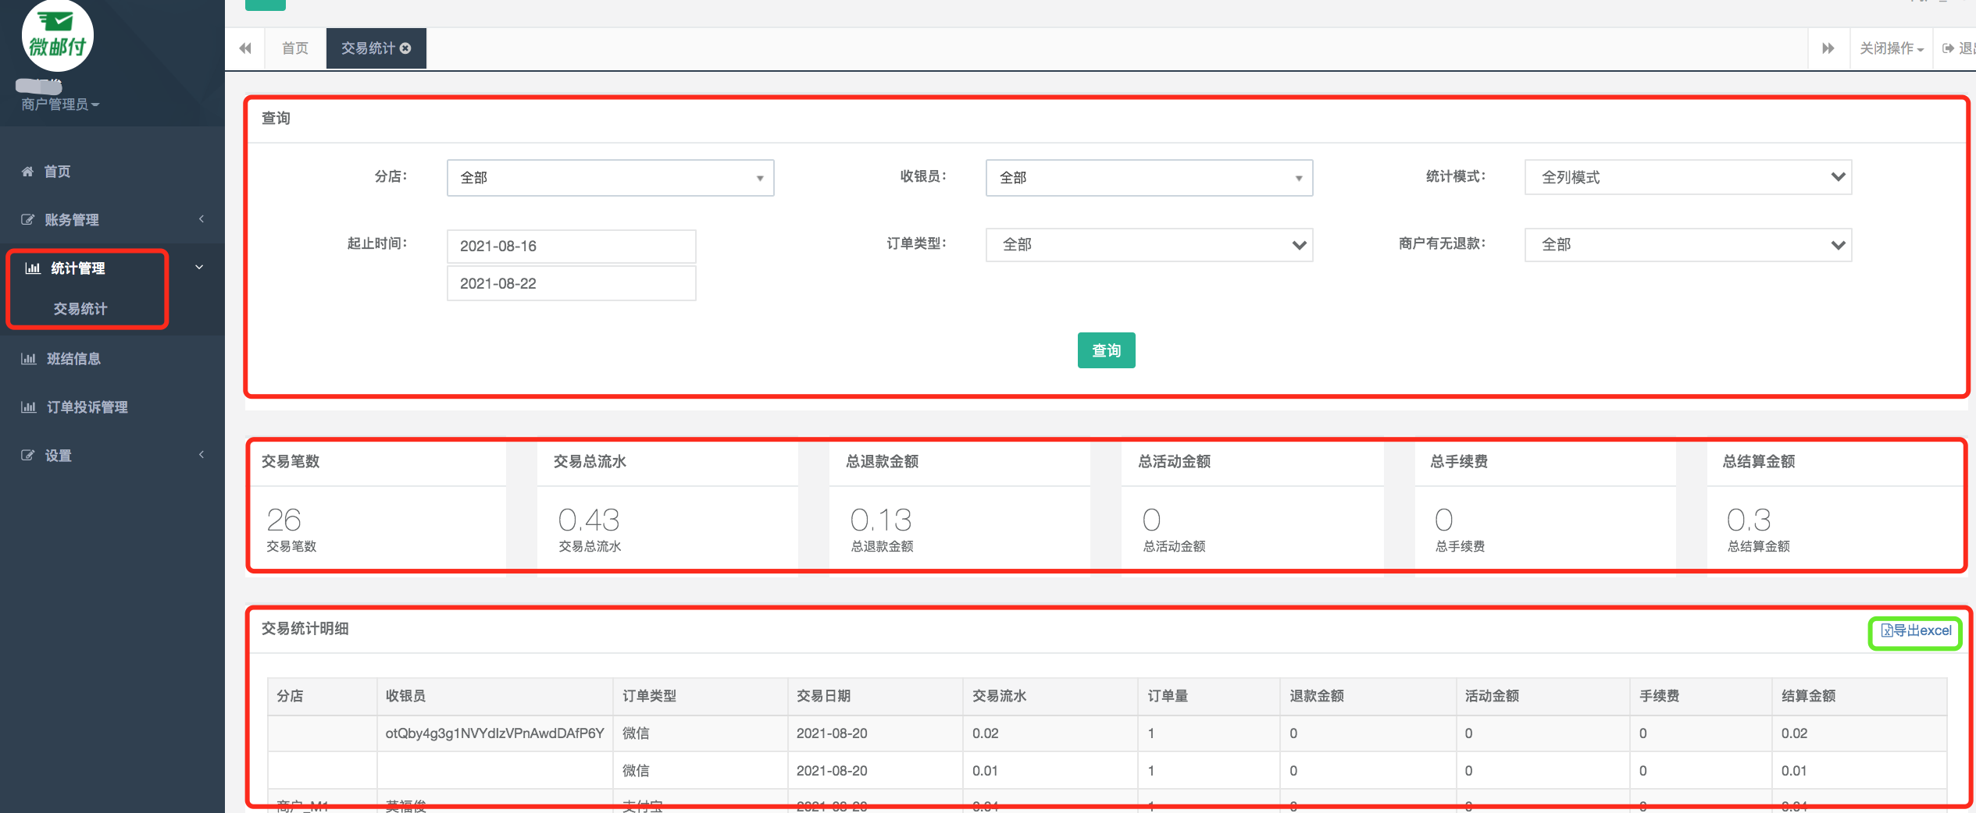Switch to the 首页 tab
This screenshot has width=1976, height=813.
coord(295,48)
